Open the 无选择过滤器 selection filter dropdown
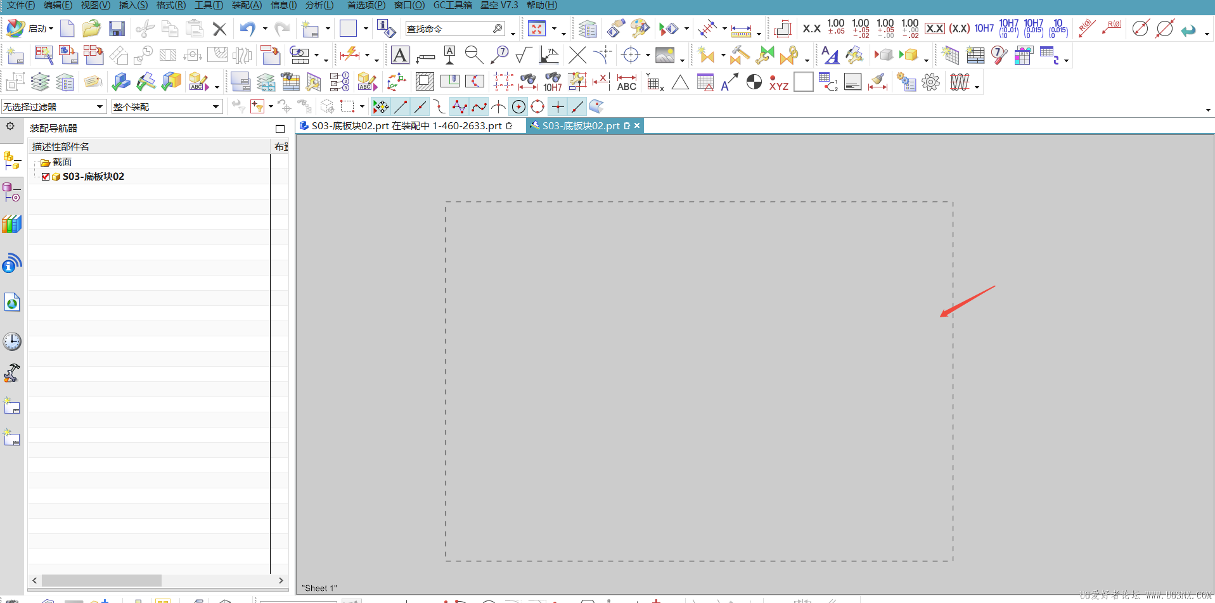Image resolution: width=1215 pixels, height=603 pixels. (x=53, y=107)
